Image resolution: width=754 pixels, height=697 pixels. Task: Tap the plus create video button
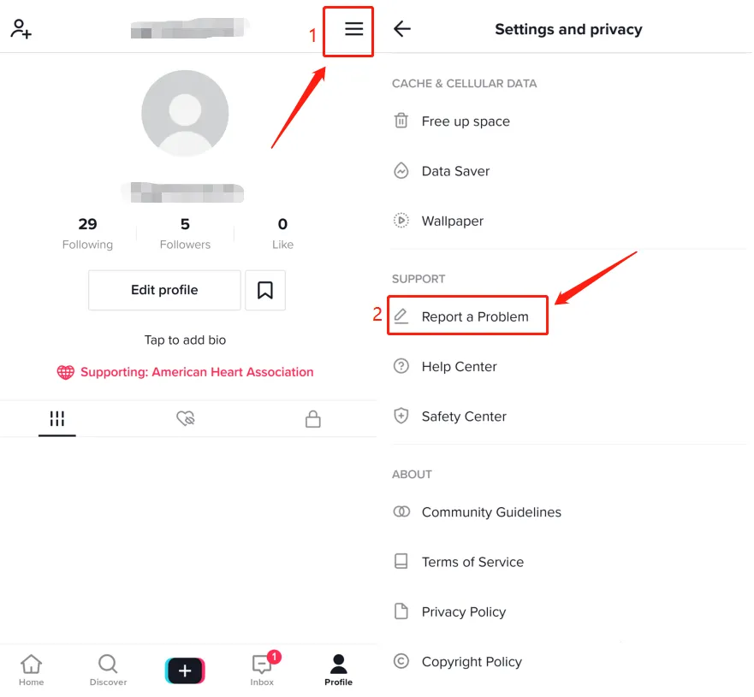coord(185,670)
